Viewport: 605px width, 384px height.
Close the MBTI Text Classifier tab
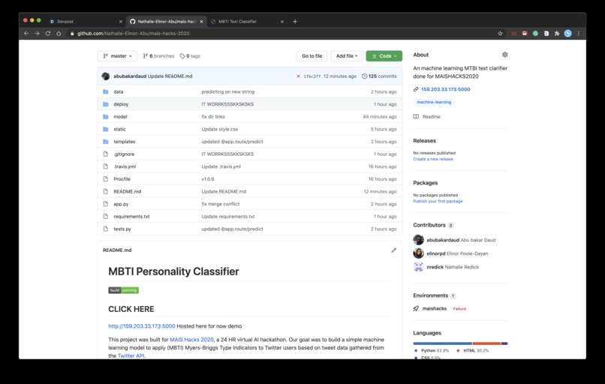[x=282, y=22]
